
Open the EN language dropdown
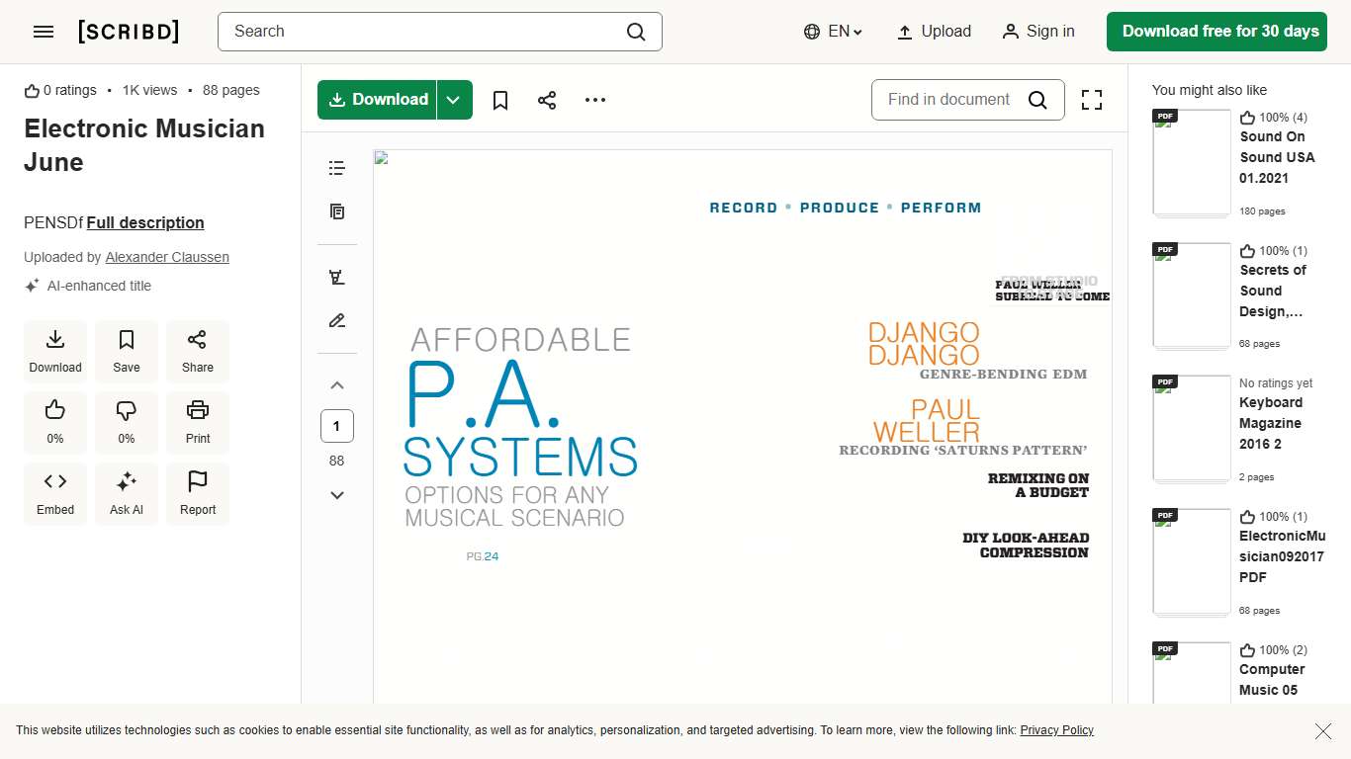pyautogui.click(x=833, y=32)
